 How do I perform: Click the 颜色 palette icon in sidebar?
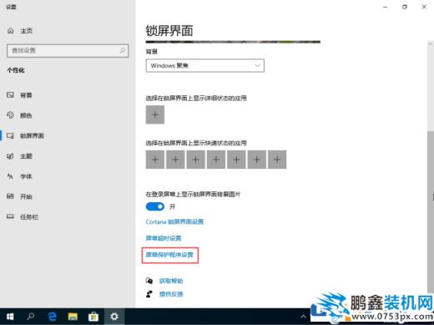click(10, 115)
